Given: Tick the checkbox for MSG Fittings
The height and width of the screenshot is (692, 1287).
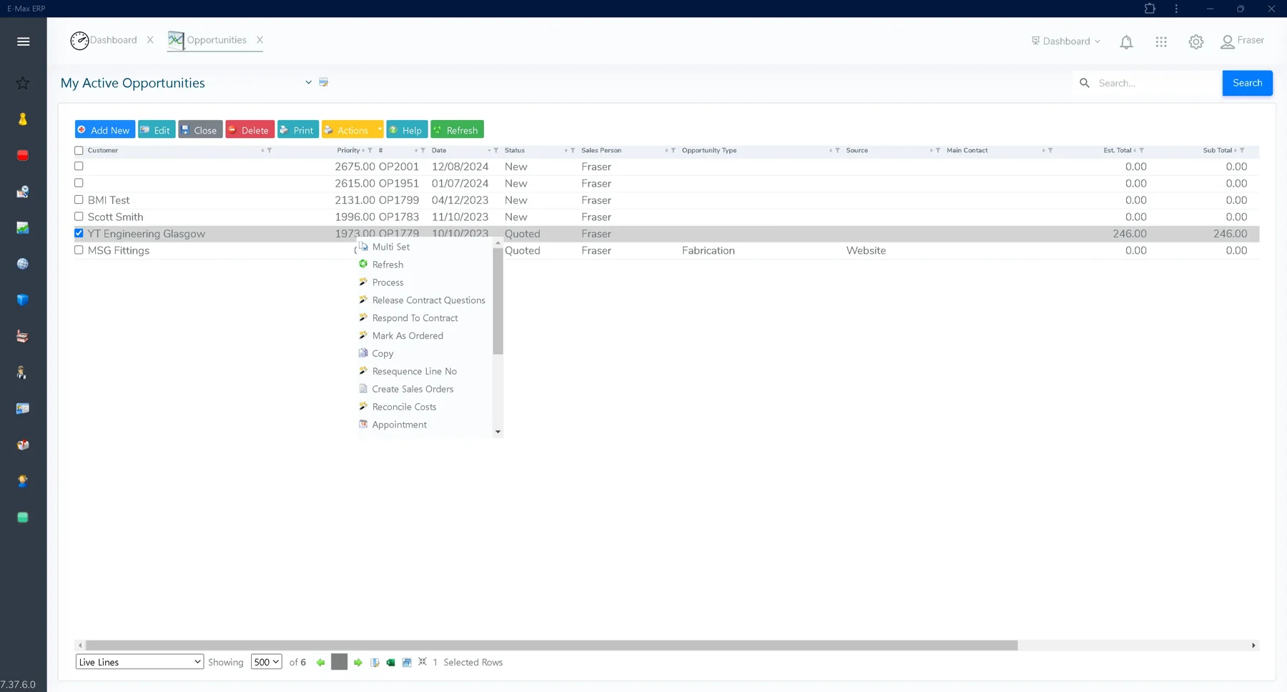Looking at the screenshot, I should point(79,249).
